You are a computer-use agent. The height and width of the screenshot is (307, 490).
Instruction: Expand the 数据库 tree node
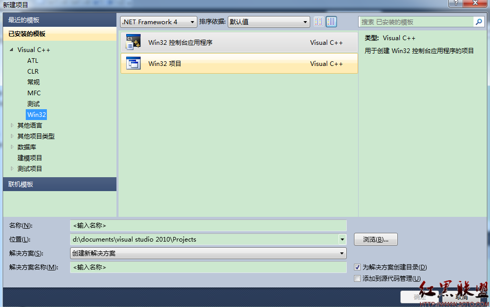[x=12, y=147]
